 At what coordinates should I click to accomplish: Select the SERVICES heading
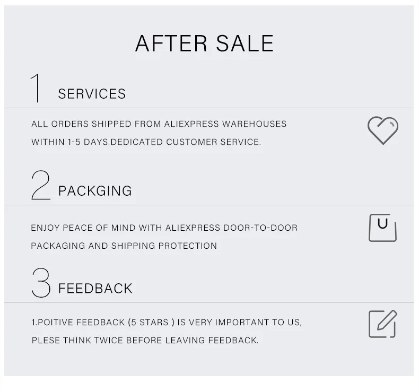click(x=92, y=94)
